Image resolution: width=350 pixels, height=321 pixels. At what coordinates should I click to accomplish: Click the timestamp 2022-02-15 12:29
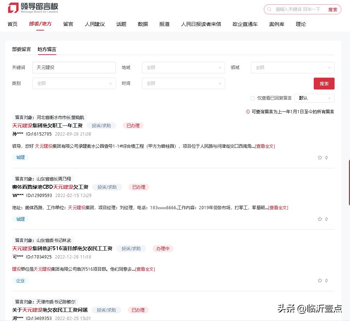coord(73,196)
